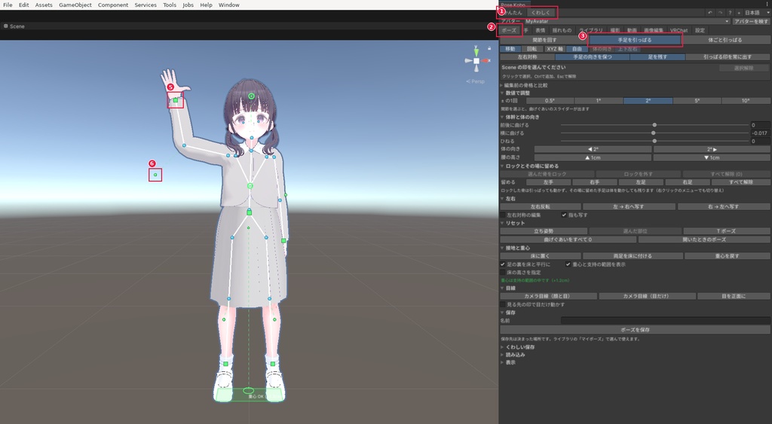The width and height of the screenshot is (772, 424).
Task: Enable 見る先の印で目だけ動かす checkbox
Action: [503, 304]
